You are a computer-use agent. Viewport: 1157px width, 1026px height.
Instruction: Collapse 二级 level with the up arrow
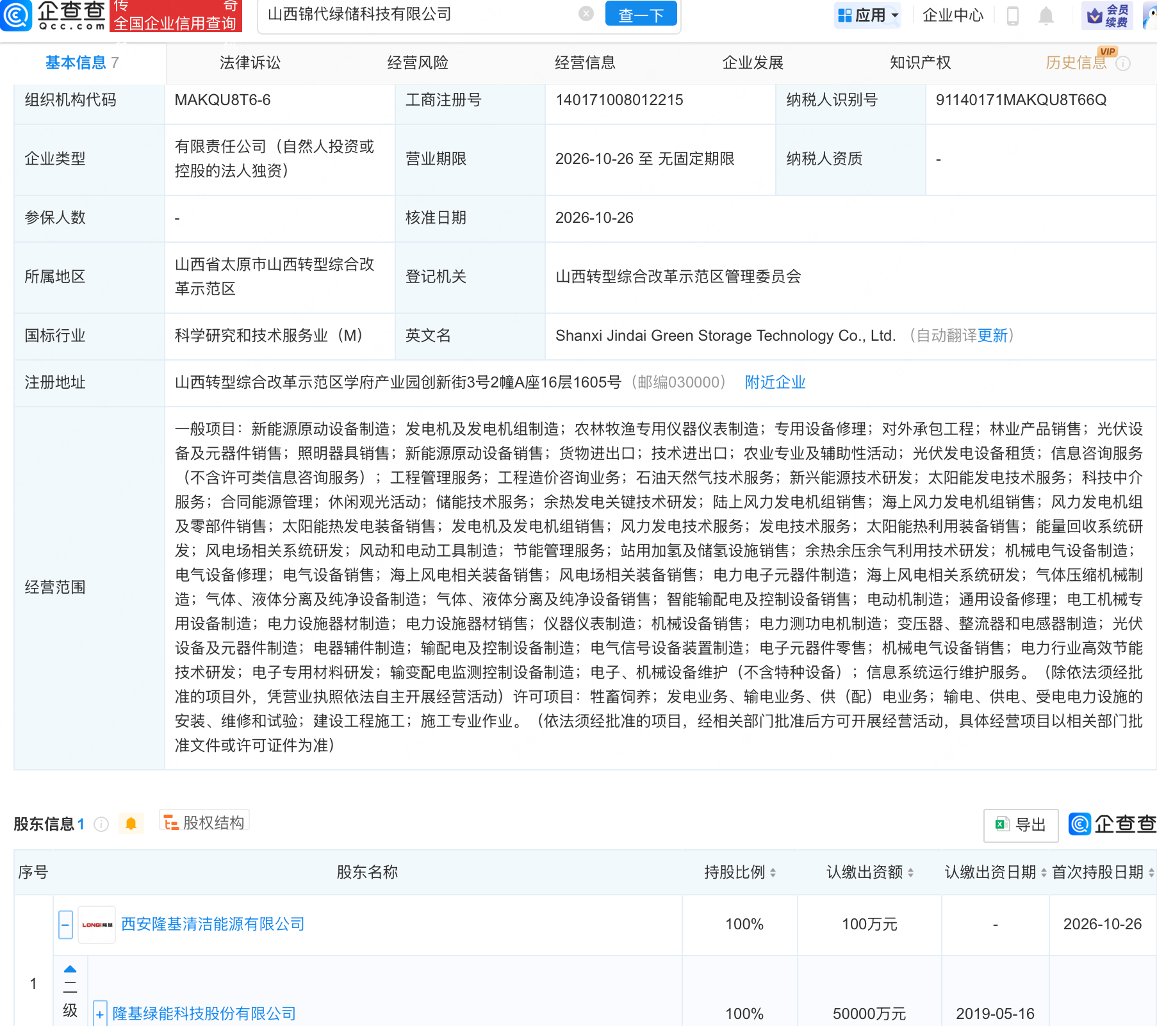pos(70,969)
